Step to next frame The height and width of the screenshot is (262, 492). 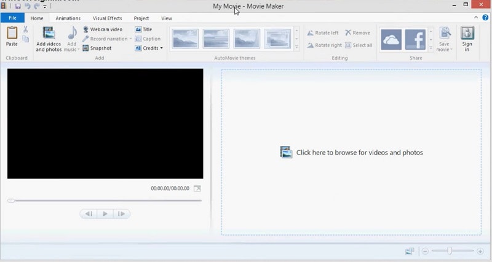121,214
